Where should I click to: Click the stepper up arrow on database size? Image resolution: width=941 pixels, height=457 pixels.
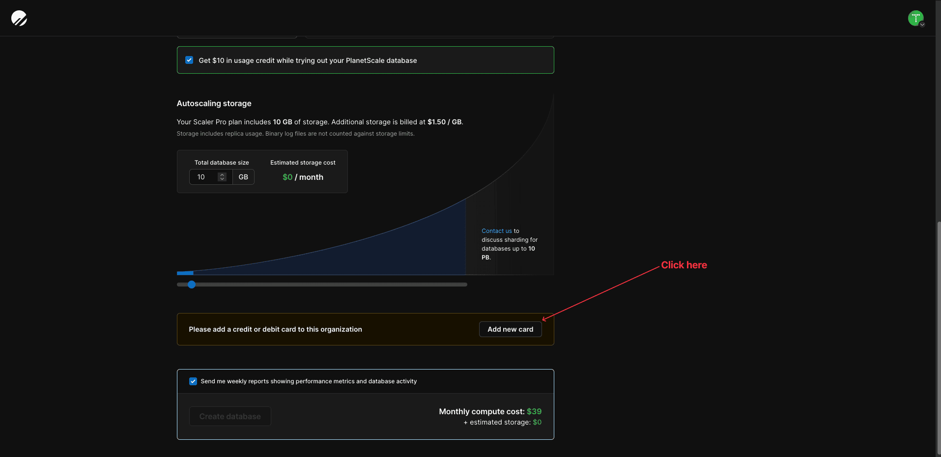click(x=222, y=174)
